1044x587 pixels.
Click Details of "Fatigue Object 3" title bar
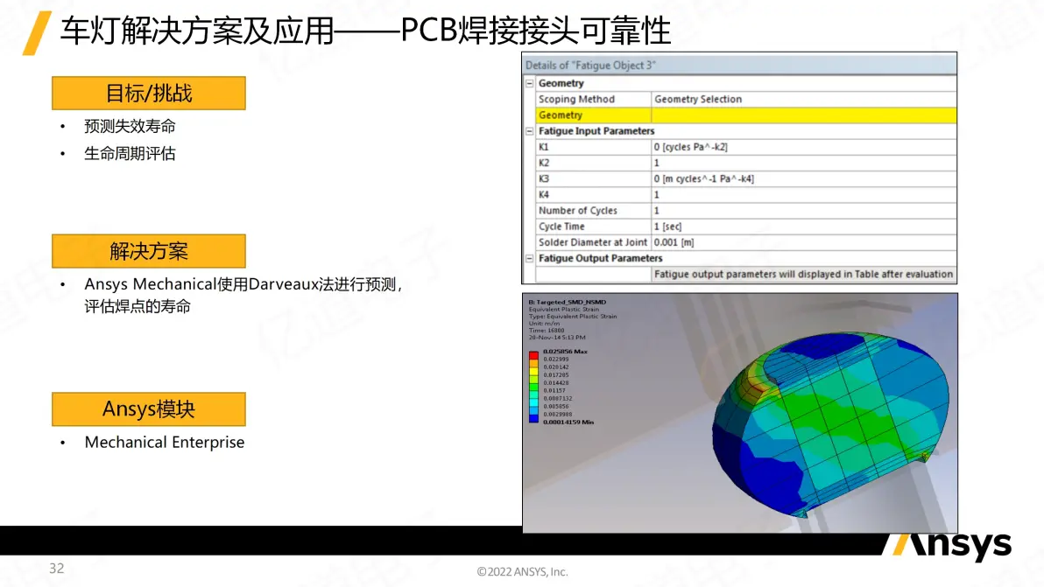(739, 65)
